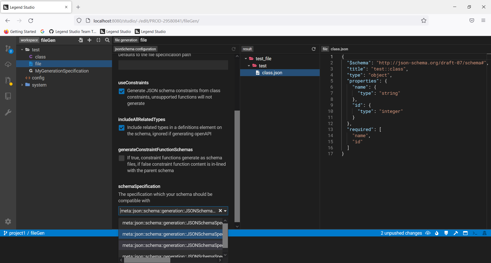This screenshot has width=491, height=263.
Task: Click generate icon in status bar
Action: tap(446, 233)
